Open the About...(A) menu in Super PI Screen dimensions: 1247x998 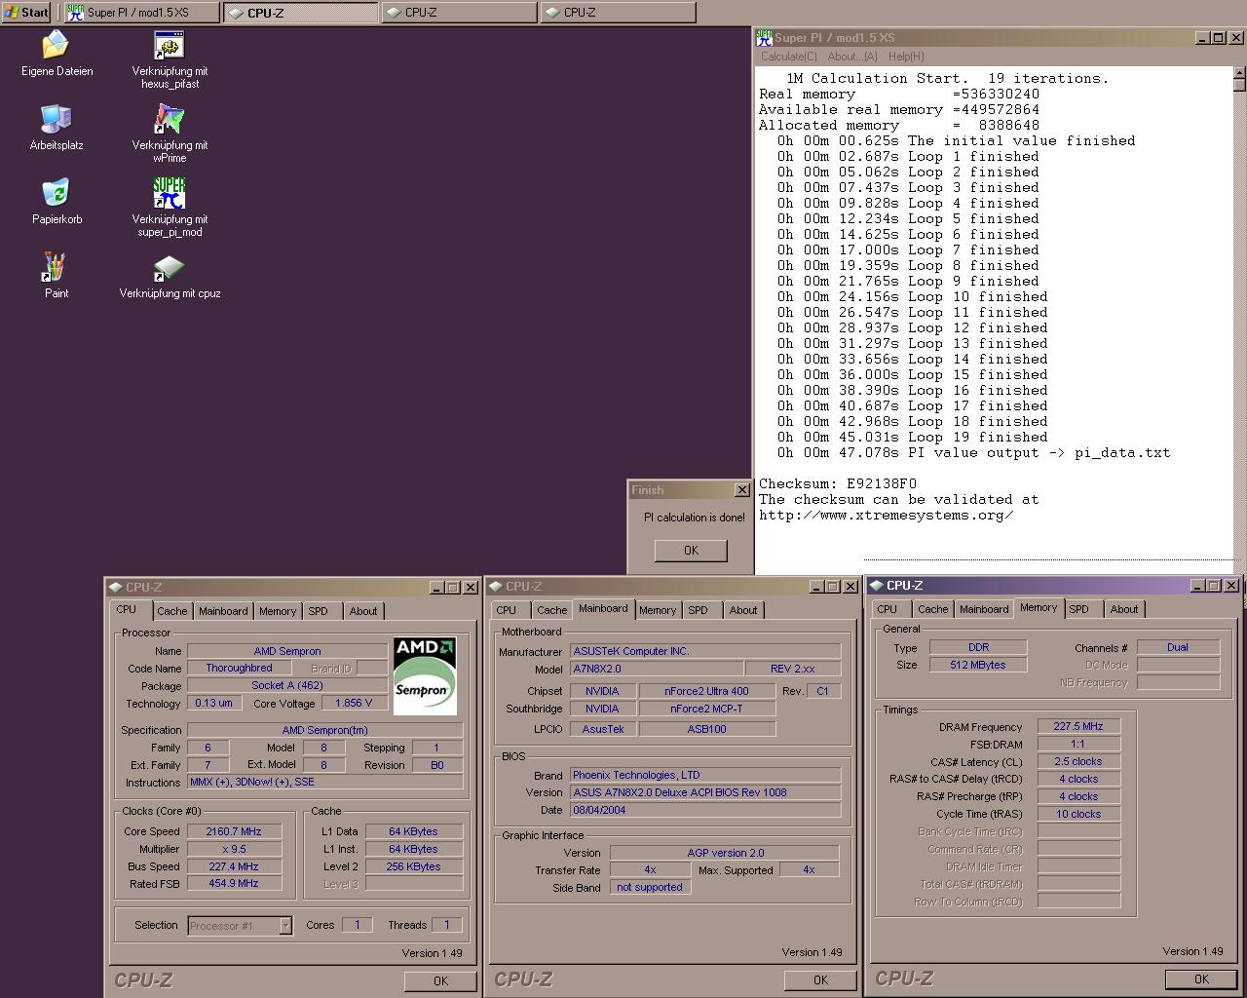[x=852, y=57]
